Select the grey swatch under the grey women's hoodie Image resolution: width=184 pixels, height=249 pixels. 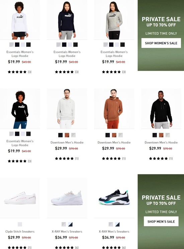click(x=106, y=45)
